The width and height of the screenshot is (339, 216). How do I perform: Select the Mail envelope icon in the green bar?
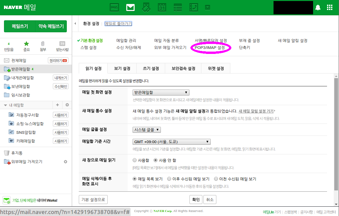click(130, 7)
